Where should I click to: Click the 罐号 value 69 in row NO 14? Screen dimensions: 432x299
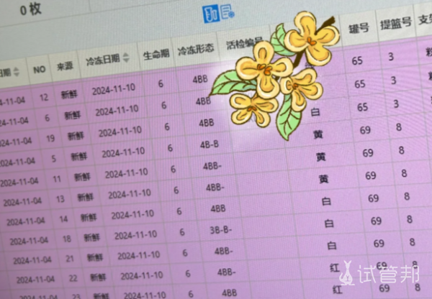[x=373, y=198]
